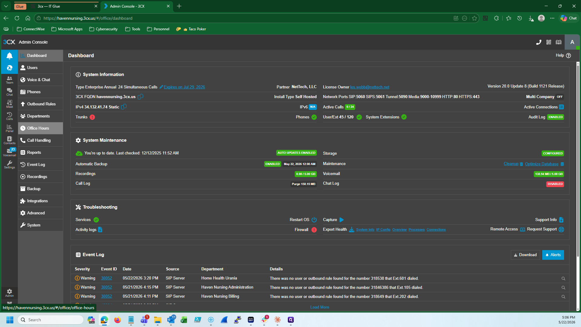Open Outbound Rules in the sidebar
The image size is (581, 327).
click(x=41, y=104)
